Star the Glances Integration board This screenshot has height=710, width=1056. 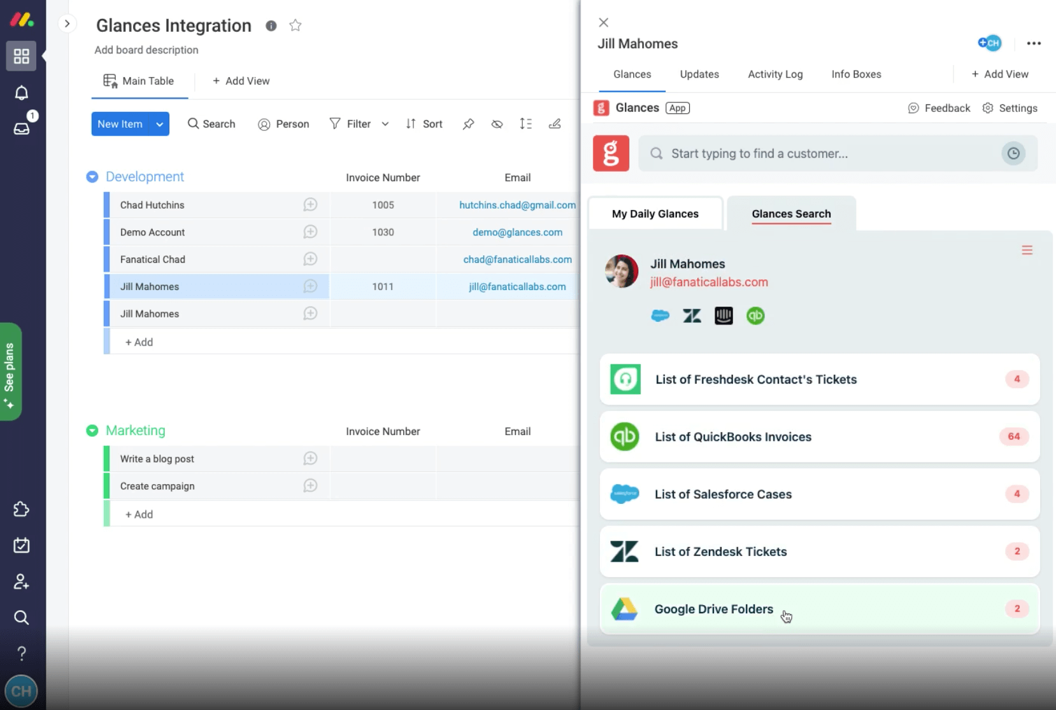[295, 25]
